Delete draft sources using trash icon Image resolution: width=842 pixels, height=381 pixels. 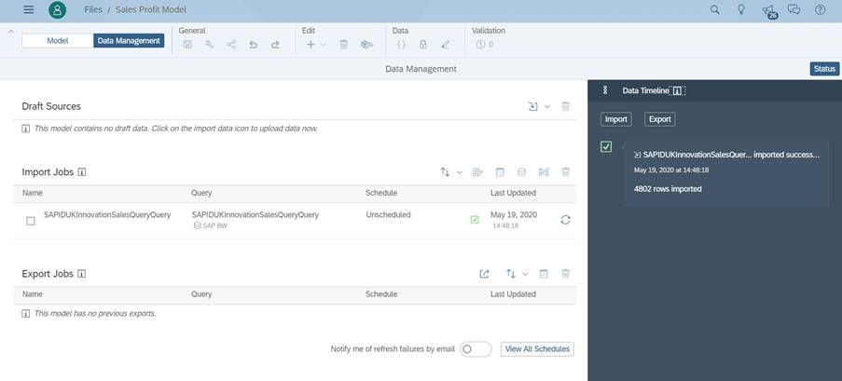pyautogui.click(x=565, y=107)
